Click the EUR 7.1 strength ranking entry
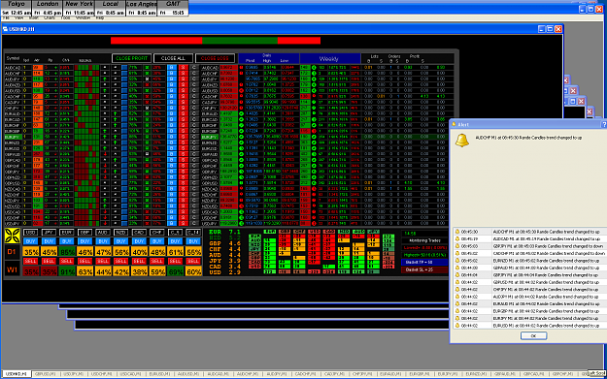Screen dimensions: 607x379 [225, 232]
